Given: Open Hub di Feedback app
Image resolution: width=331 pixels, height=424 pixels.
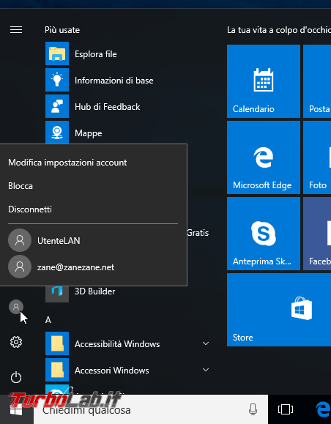Looking at the screenshot, I should 128,106.
